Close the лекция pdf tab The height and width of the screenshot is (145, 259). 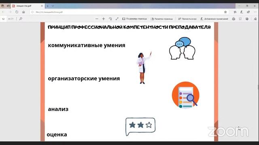pyautogui.click(x=42, y=6)
